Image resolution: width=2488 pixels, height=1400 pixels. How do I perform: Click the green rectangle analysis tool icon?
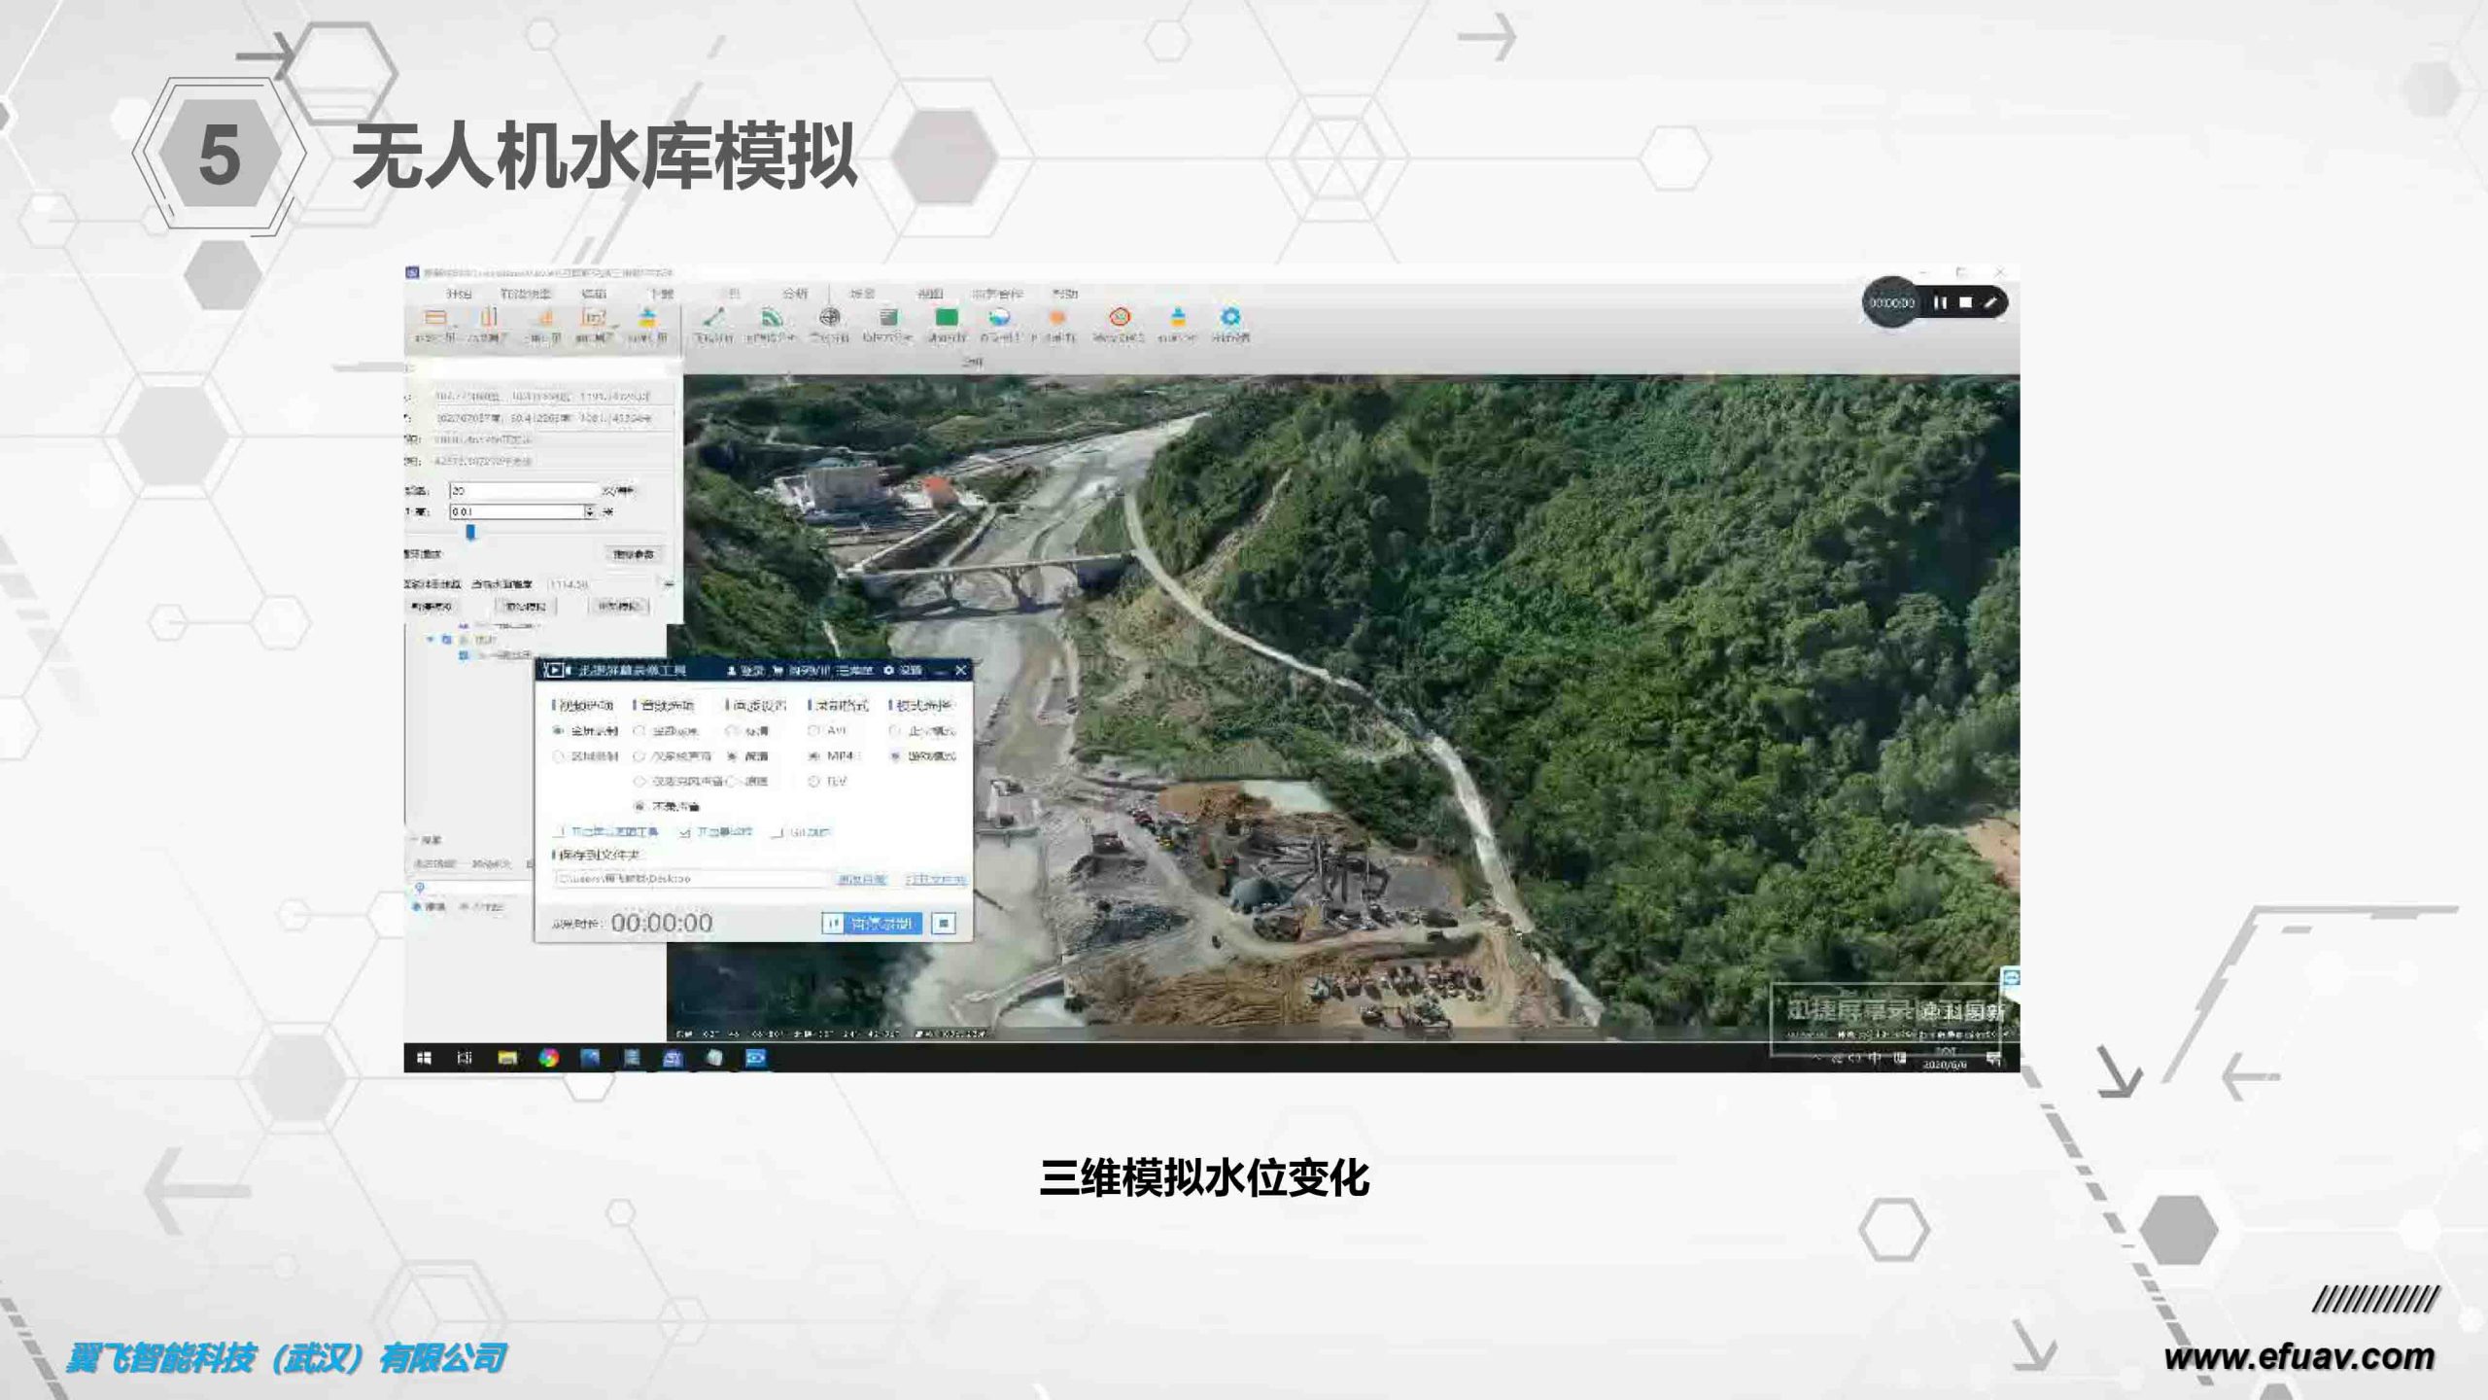tap(946, 317)
